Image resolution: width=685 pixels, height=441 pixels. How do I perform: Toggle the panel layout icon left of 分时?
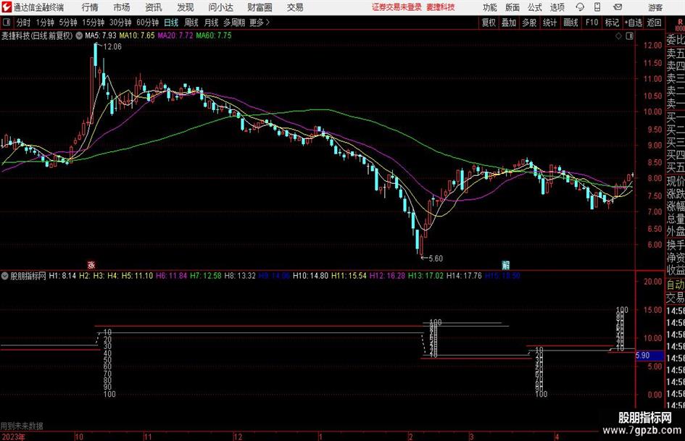pyautogui.click(x=7, y=22)
